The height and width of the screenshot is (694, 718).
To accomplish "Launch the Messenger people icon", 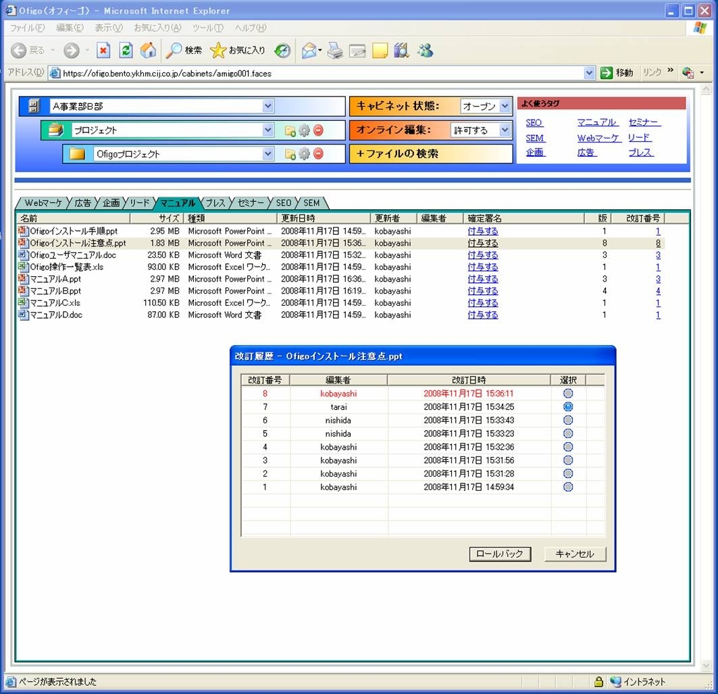I will [426, 51].
